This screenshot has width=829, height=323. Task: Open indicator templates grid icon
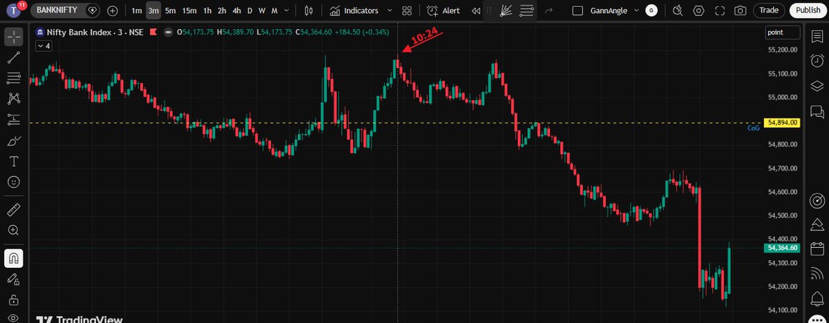pyautogui.click(x=407, y=10)
